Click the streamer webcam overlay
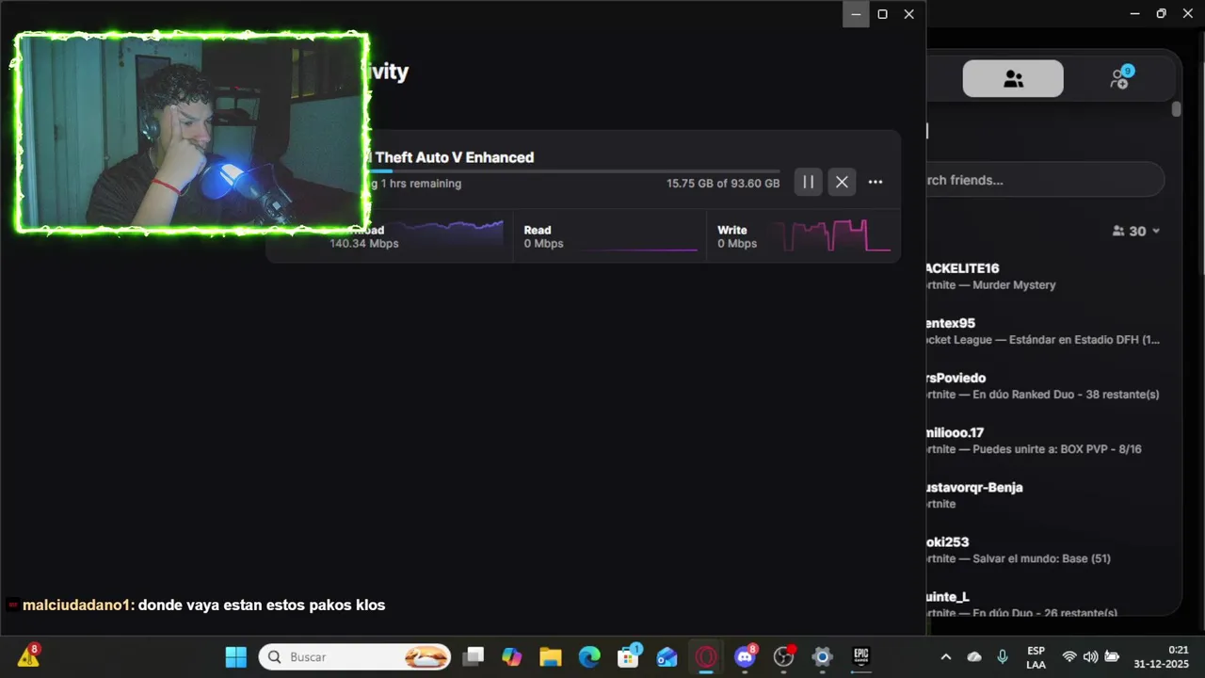The image size is (1205, 678). click(x=192, y=133)
